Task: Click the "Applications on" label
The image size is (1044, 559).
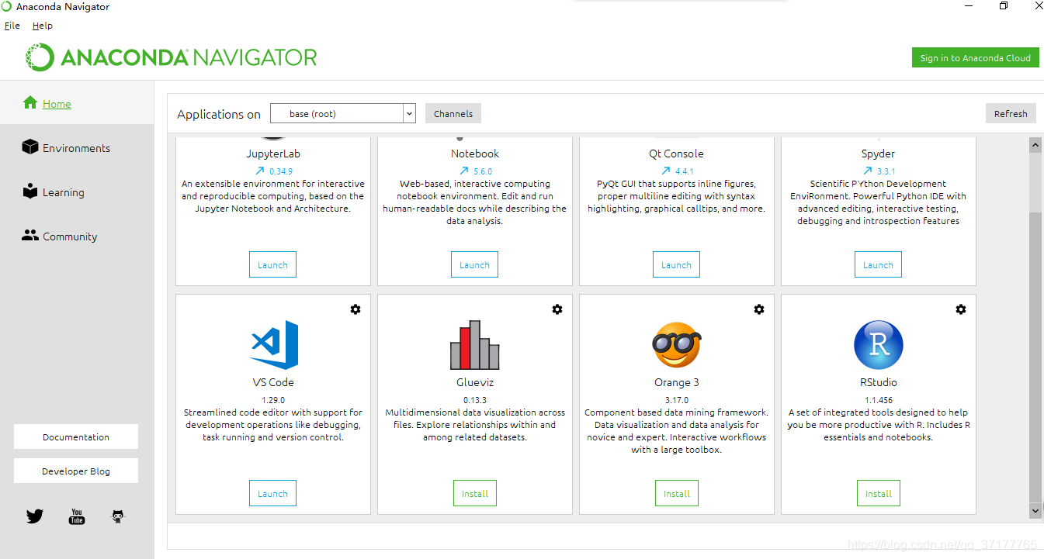Action: pyautogui.click(x=219, y=114)
